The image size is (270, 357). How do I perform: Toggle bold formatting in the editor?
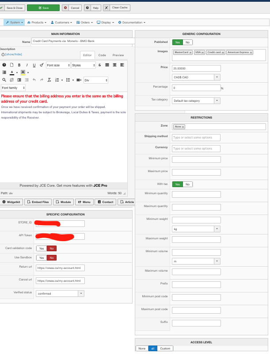19,65
